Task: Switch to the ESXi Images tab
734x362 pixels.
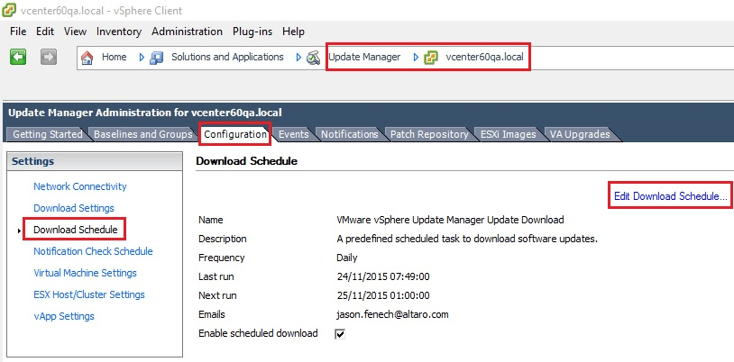Action: point(508,134)
